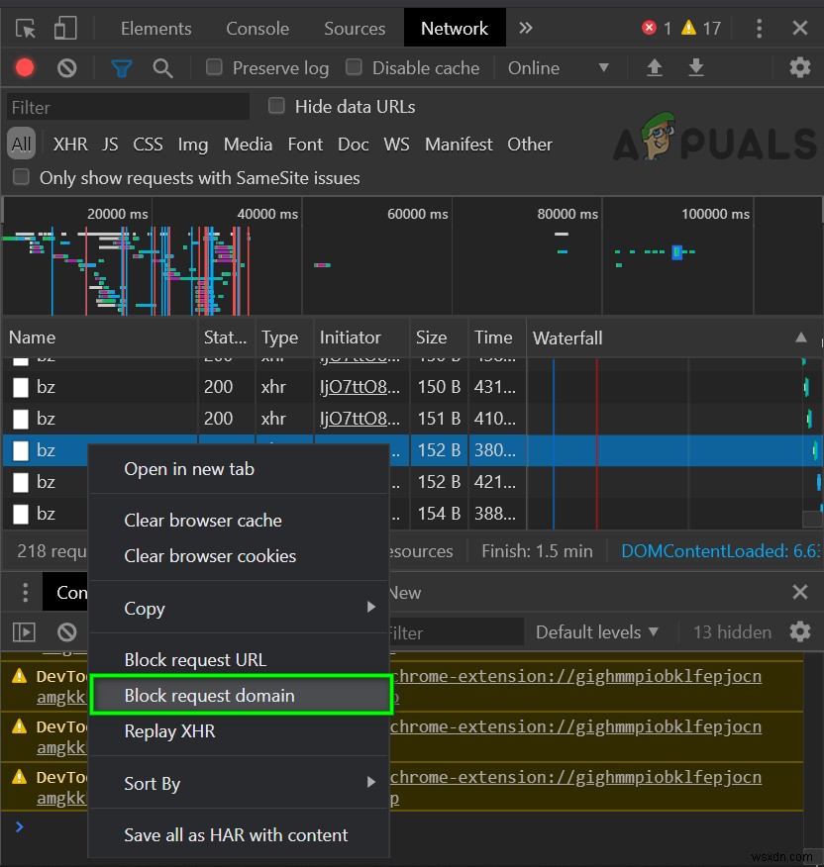Enable Hide data URLs
The height and width of the screenshot is (867, 824).
point(276,106)
